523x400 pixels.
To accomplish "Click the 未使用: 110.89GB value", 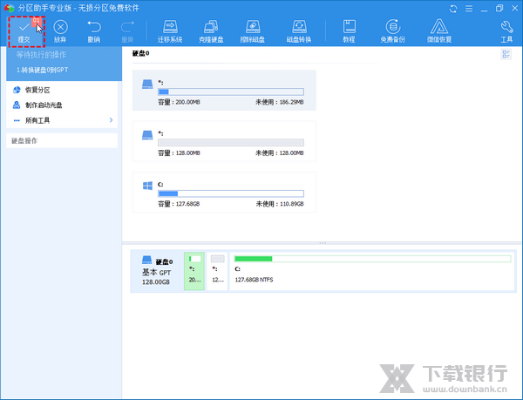I will pyautogui.click(x=280, y=204).
